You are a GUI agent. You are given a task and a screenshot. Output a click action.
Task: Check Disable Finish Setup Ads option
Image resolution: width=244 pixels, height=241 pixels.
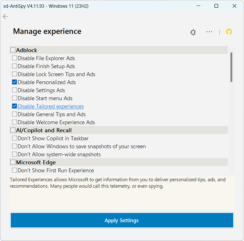coord(14,66)
